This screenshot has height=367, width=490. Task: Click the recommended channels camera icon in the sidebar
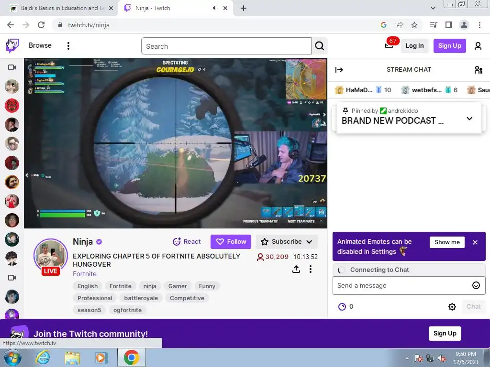point(12,278)
